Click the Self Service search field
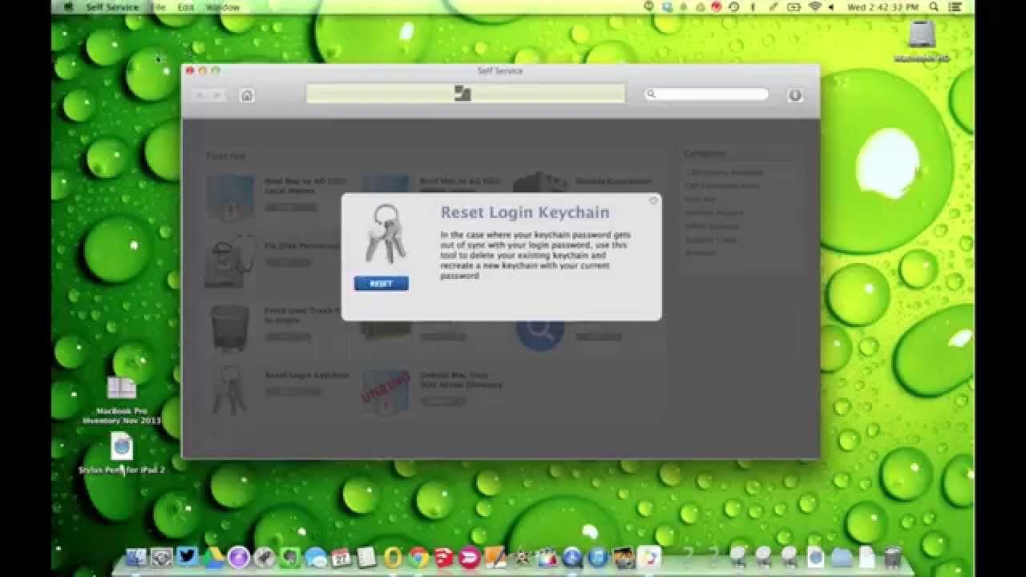 (x=706, y=95)
